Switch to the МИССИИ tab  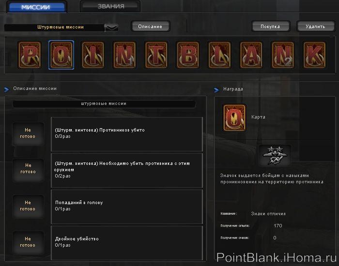[37, 7]
